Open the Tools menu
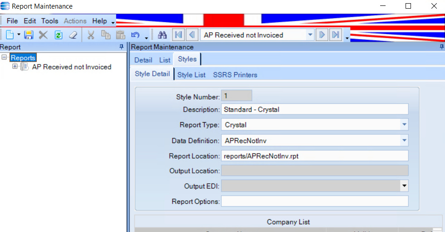Image resolution: width=445 pixels, height=232 pixels. 49,21
